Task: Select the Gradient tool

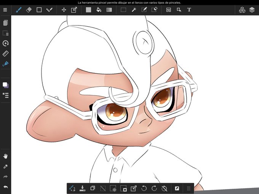Action: (109, 10)
